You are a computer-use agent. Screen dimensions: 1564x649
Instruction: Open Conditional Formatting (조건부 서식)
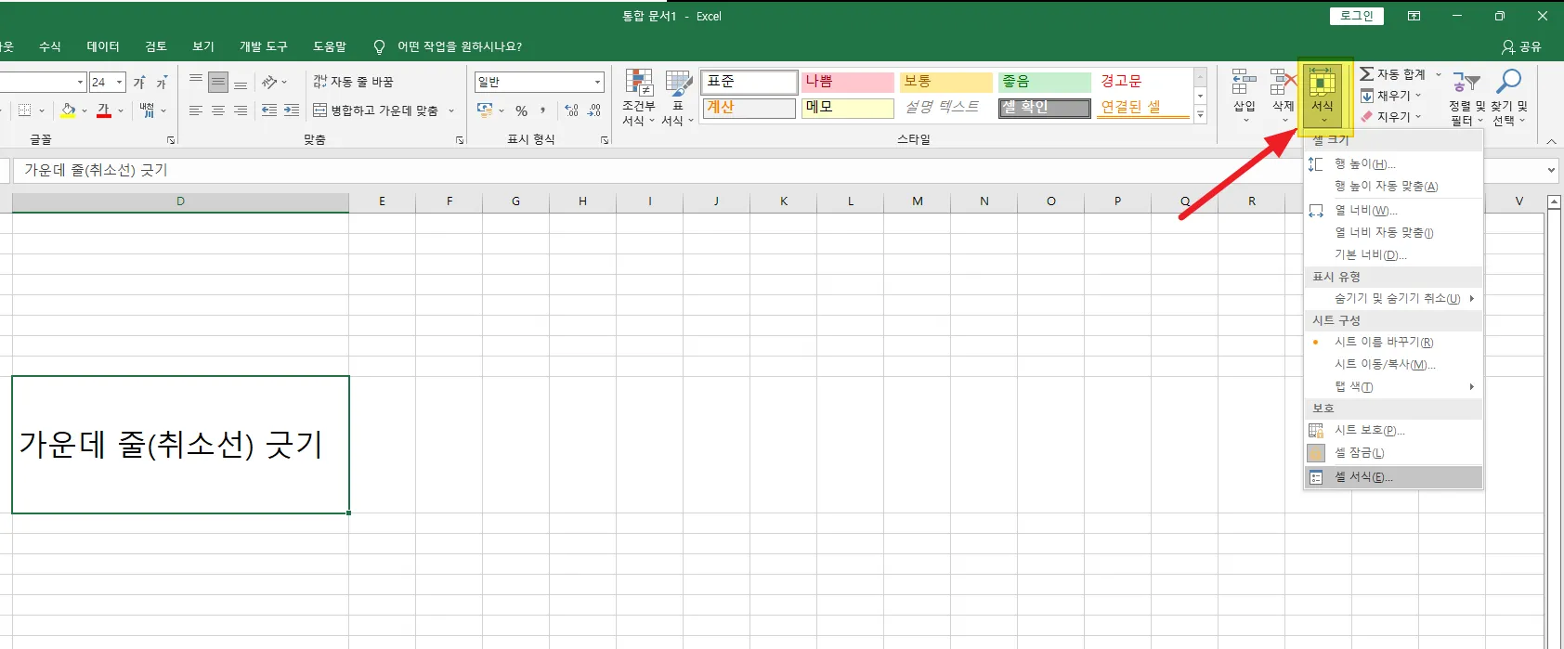coord(639,97)
